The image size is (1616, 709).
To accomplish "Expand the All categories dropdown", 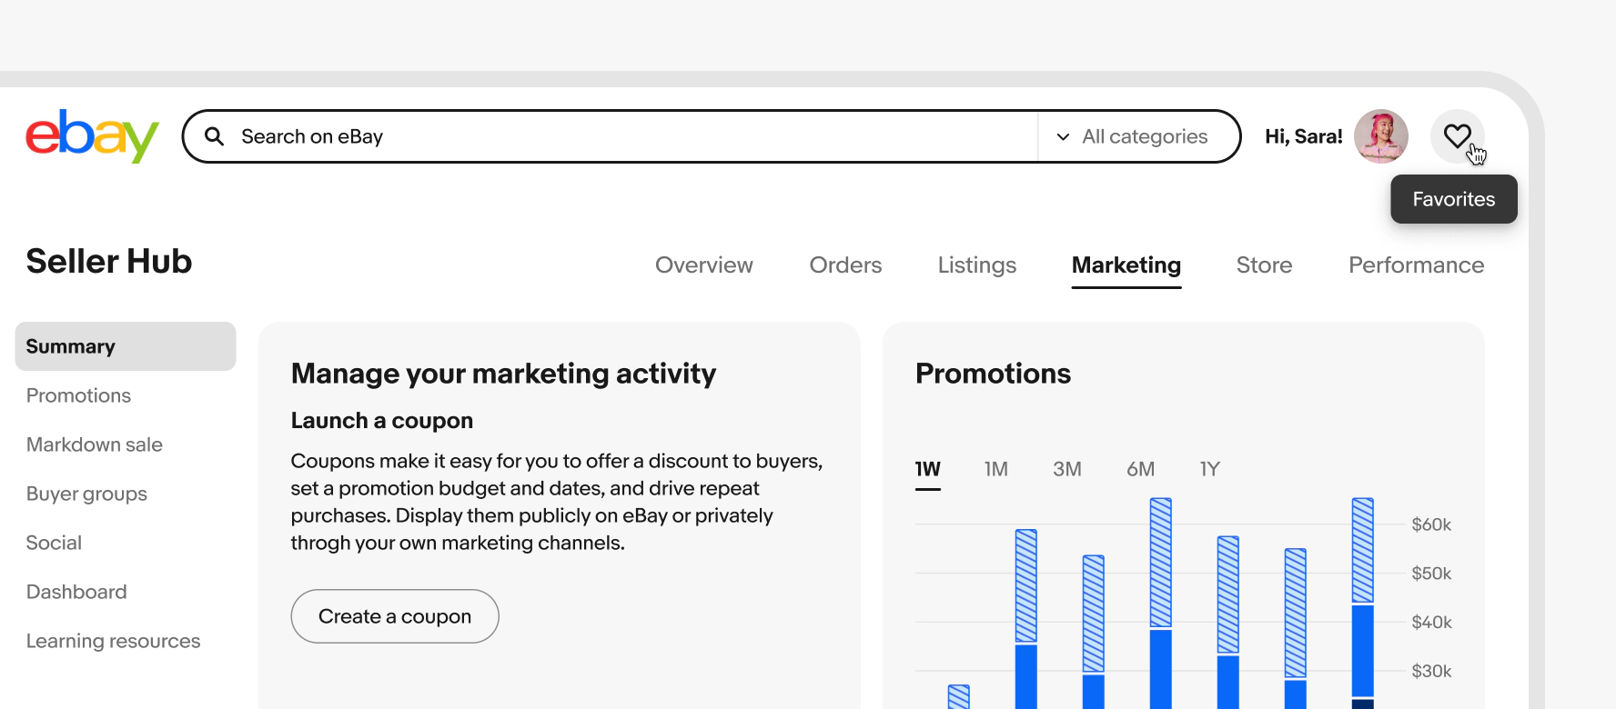I will tap(1133, 136).
